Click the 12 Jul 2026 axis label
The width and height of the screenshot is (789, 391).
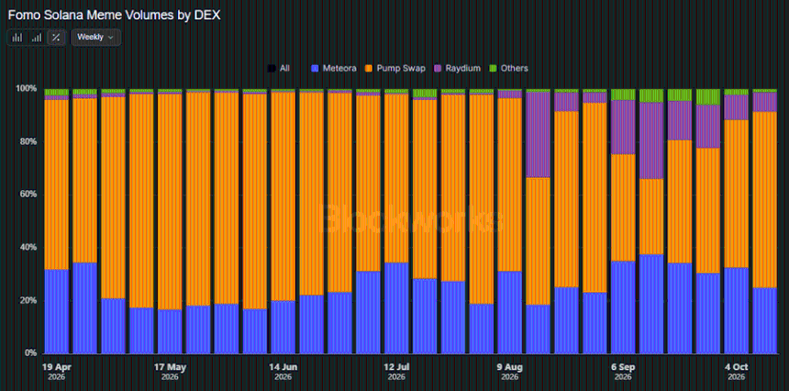(396, 372)
